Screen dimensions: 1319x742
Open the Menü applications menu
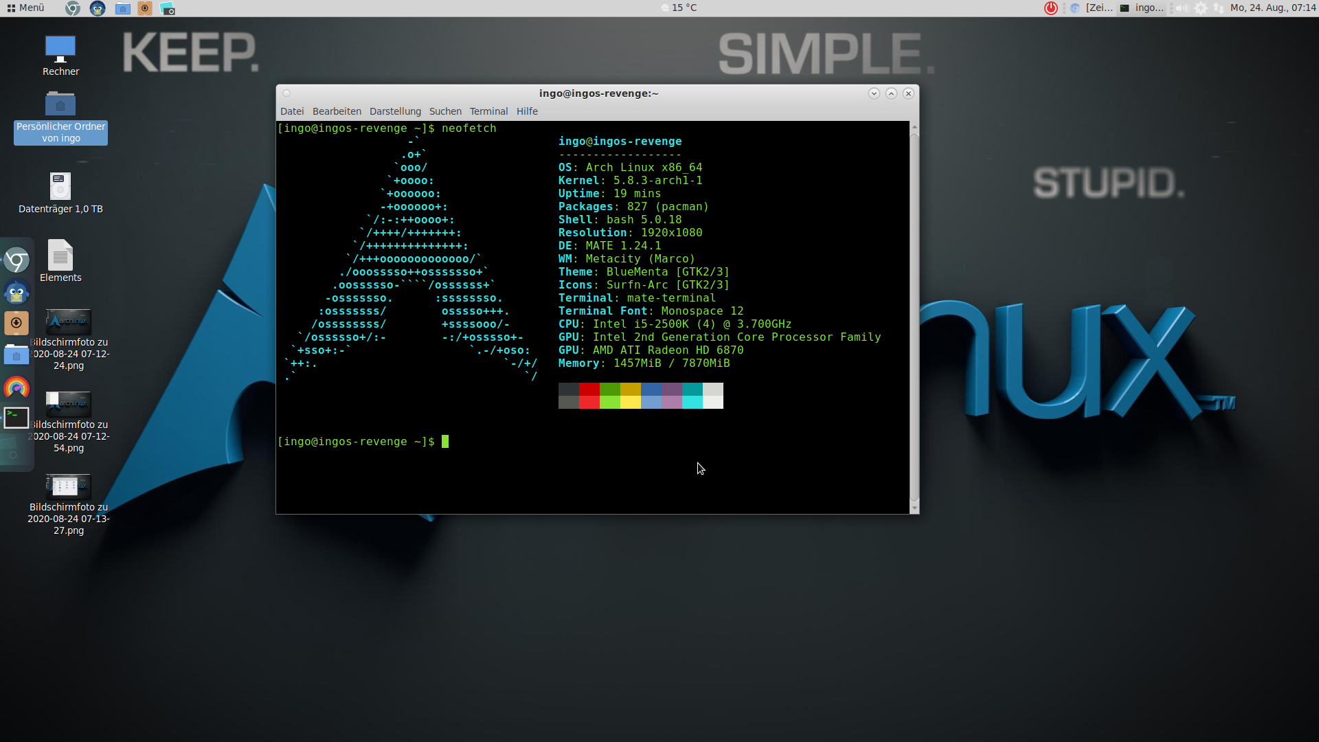click(25, 8)
